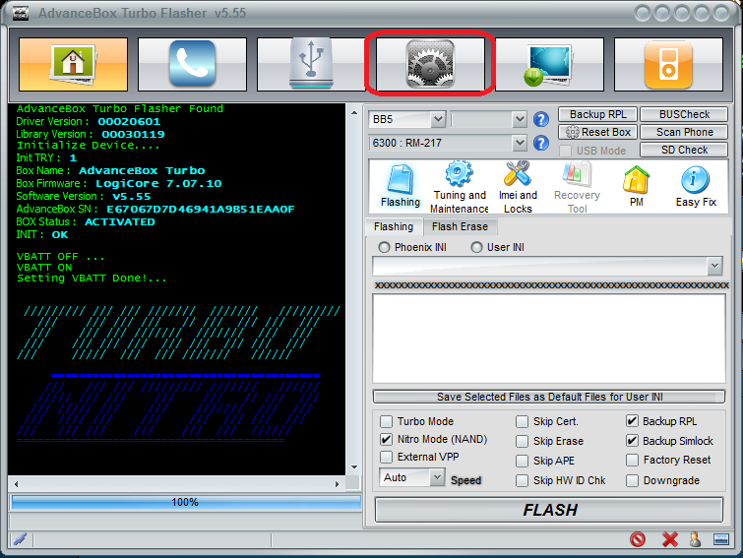Enable External VPP option
This screenshot has height=558, width=743.
pos(386,457)
